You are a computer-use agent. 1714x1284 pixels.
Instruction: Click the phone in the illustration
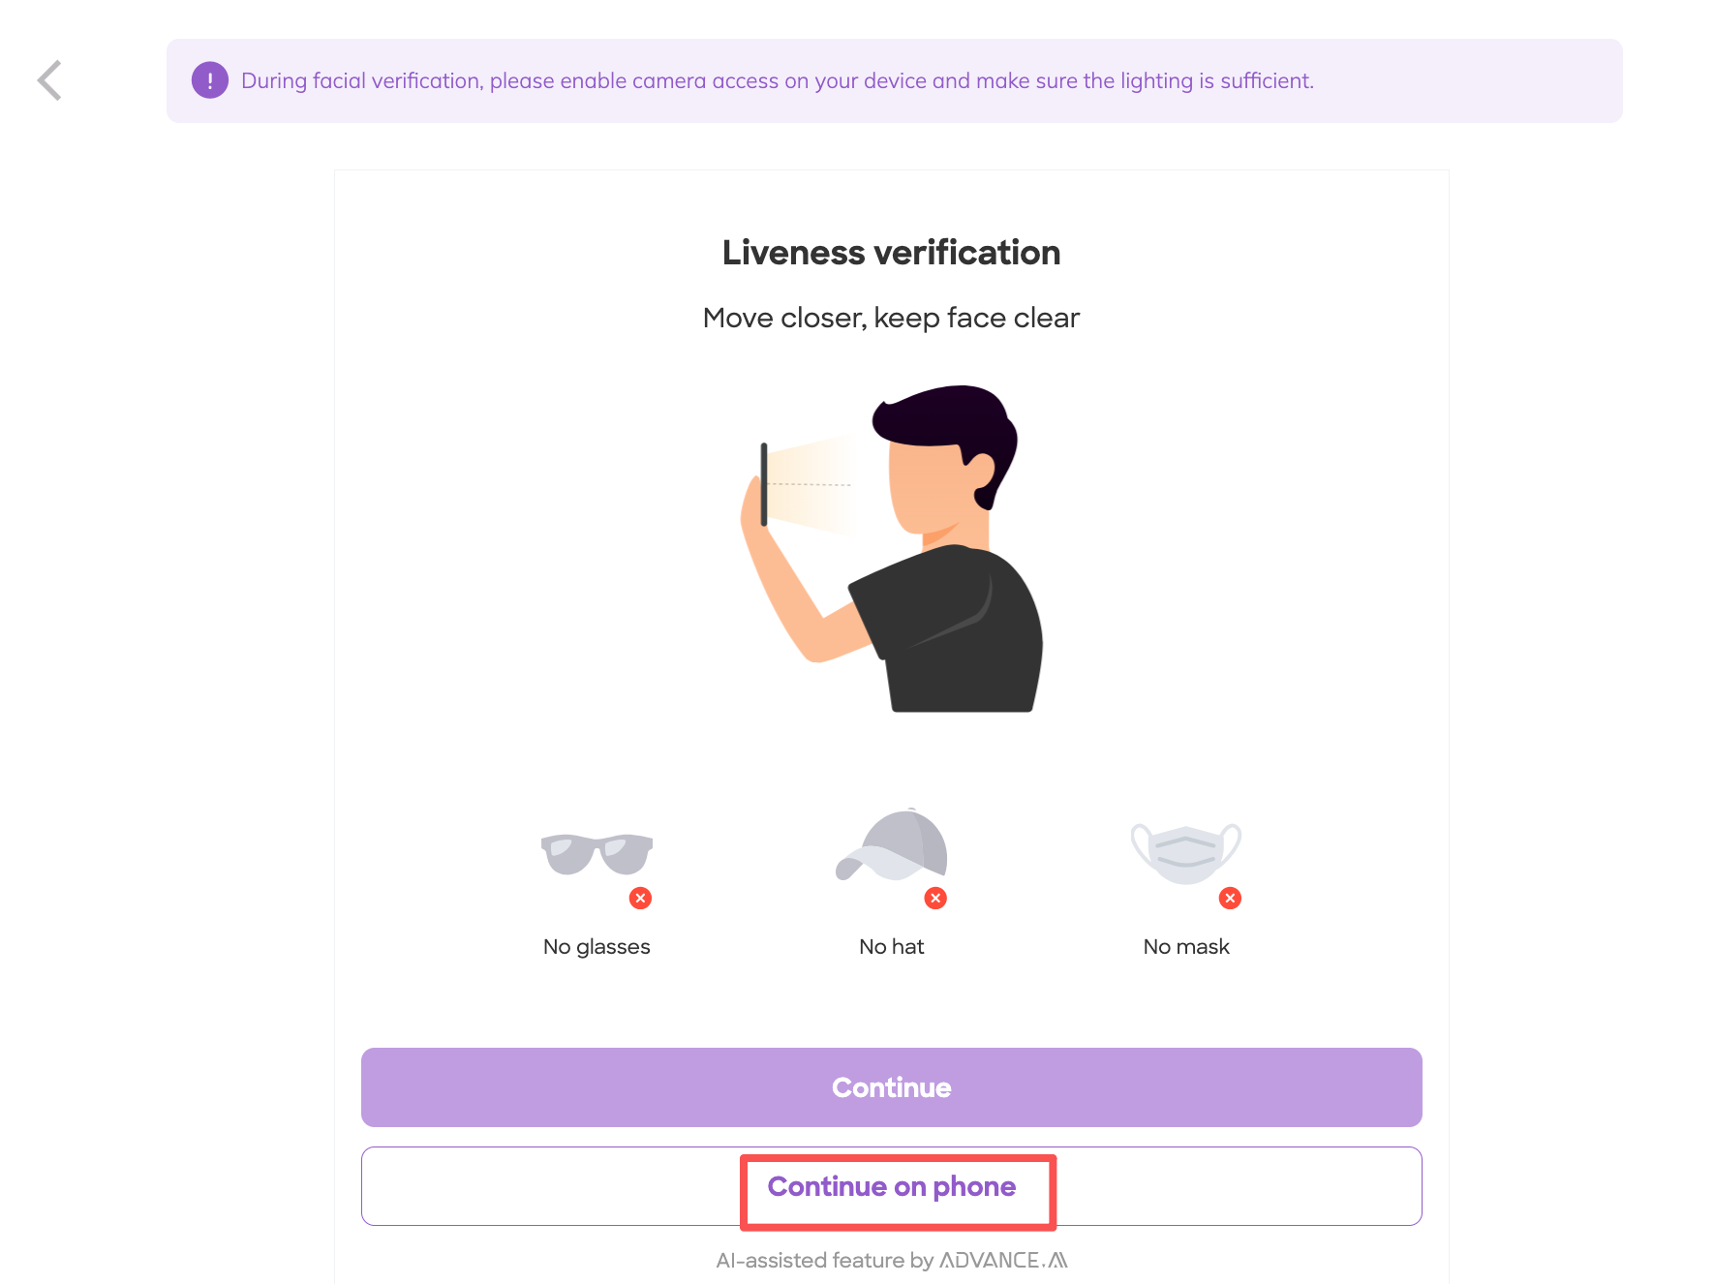tap(764, 484)
